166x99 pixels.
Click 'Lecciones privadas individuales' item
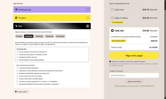29,68
